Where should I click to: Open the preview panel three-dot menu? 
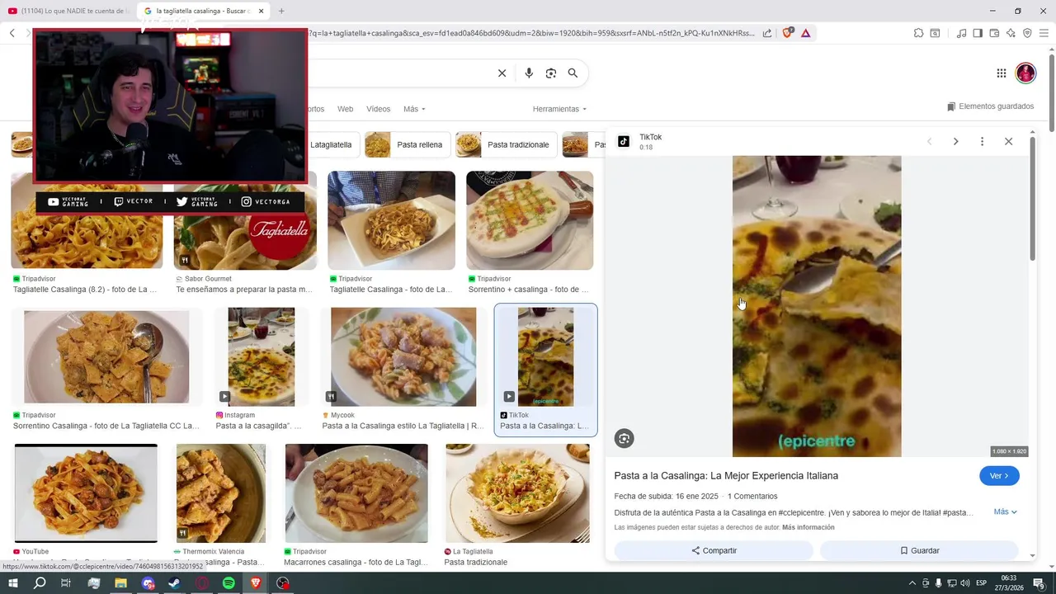(982, 141)
